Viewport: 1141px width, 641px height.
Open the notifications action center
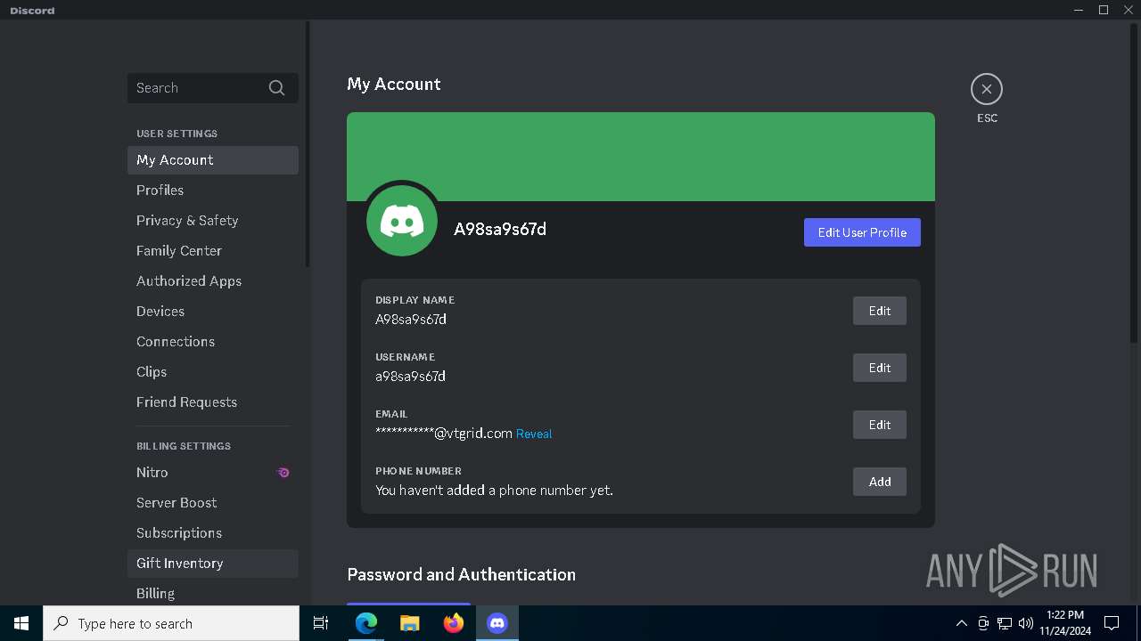[1112, 623]
